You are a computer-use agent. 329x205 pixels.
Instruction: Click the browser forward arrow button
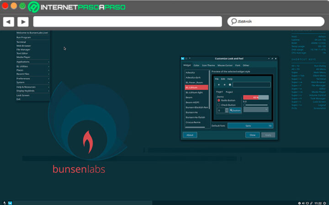point(23,21)
